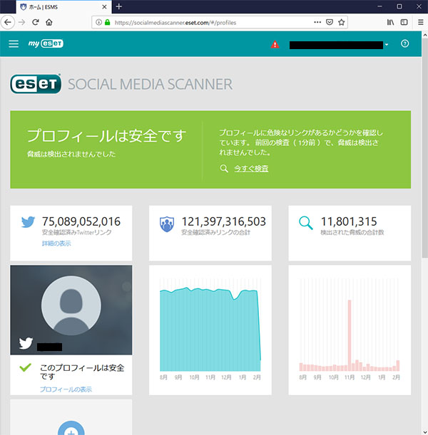Toggle the browser sidebar icon

coord(404,22)
